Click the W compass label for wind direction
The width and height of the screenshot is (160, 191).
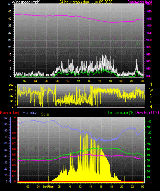click(151, 90)
